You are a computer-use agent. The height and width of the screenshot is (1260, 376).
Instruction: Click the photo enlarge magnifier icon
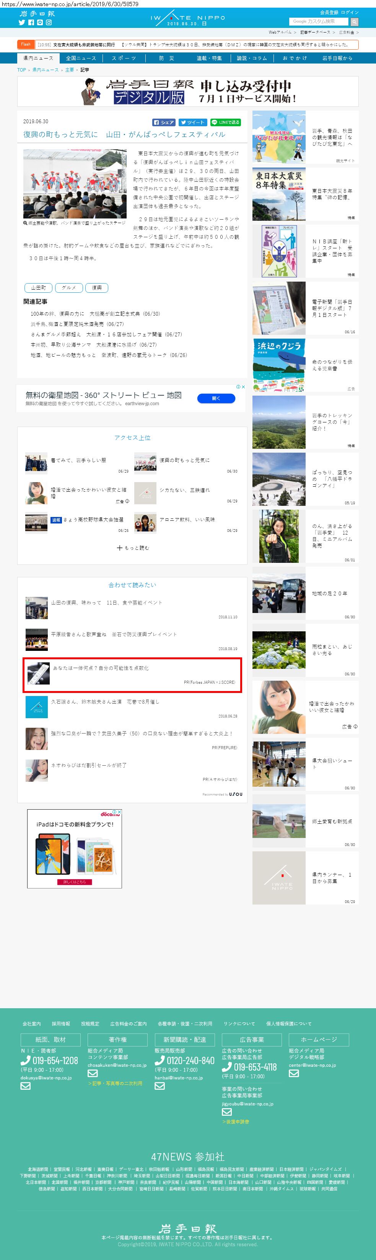(x=25, y=223)
